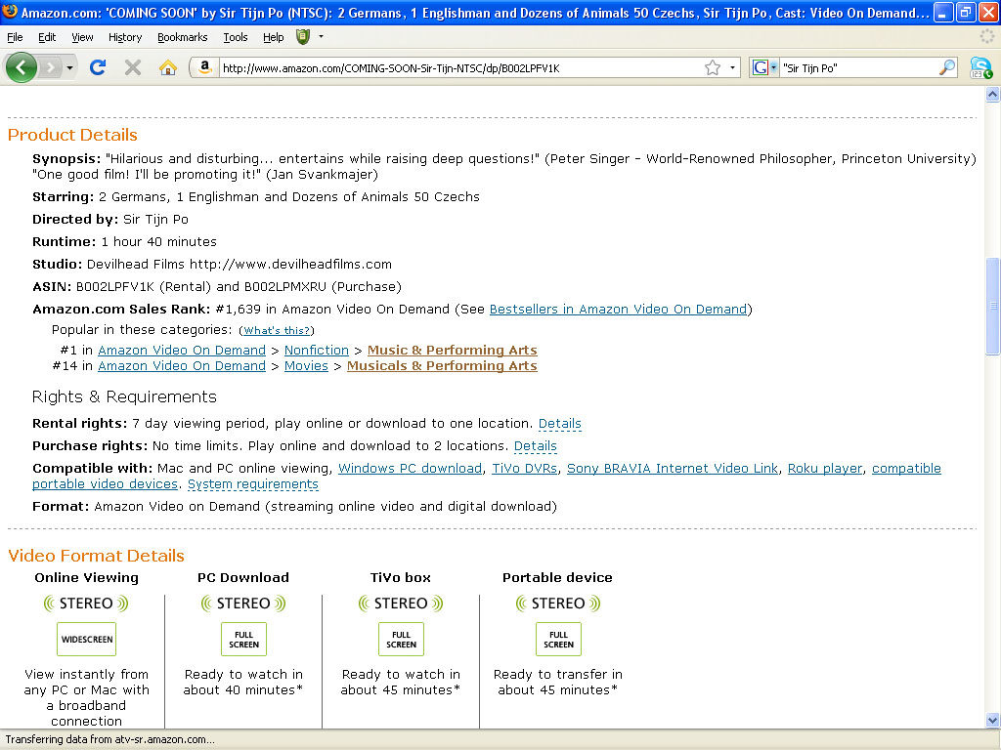This screenshot has width=1001, height=750.
Task: Maximize the browser window
Action: (x=965, y=12)
